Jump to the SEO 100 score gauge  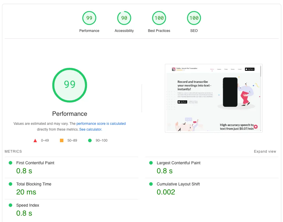194,18
